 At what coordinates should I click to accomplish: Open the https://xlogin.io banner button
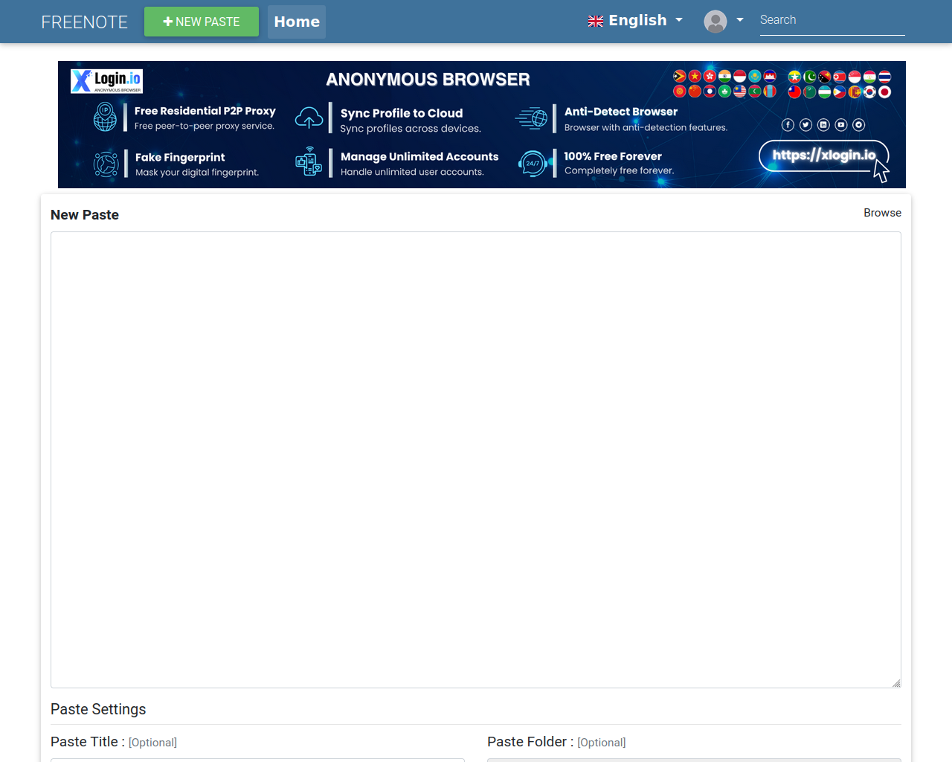point(823,156)
